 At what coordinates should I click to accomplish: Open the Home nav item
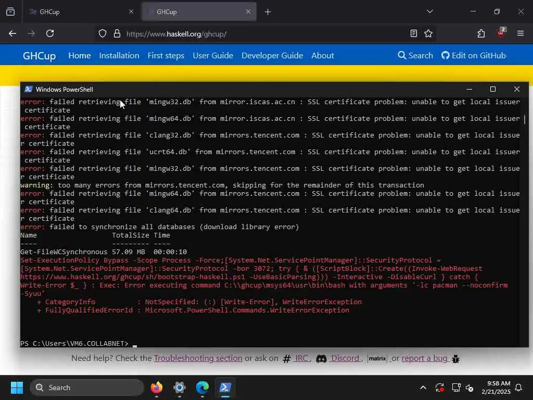(80, 55)
